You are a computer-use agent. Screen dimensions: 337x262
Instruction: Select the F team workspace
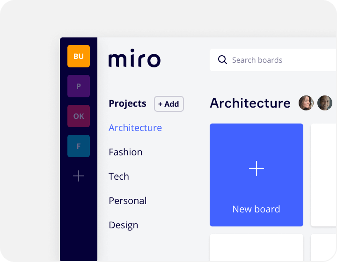(79, 146)
